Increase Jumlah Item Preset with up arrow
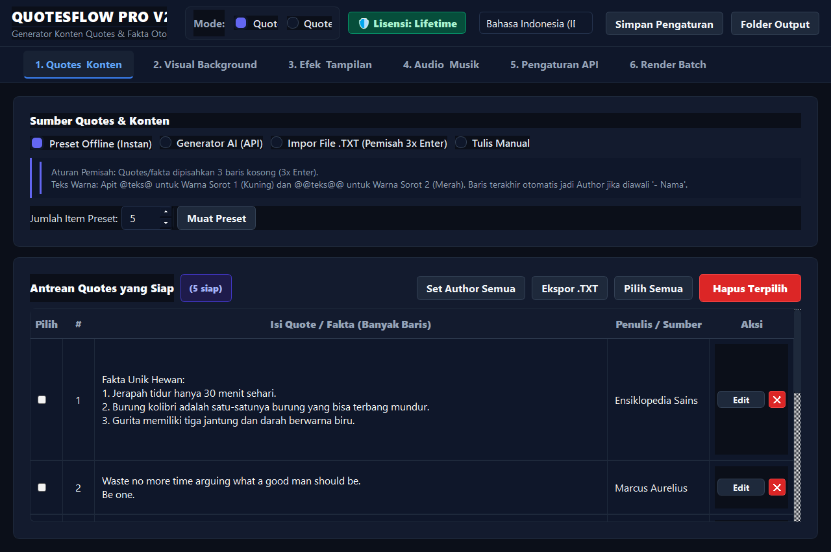 (166, 212)
